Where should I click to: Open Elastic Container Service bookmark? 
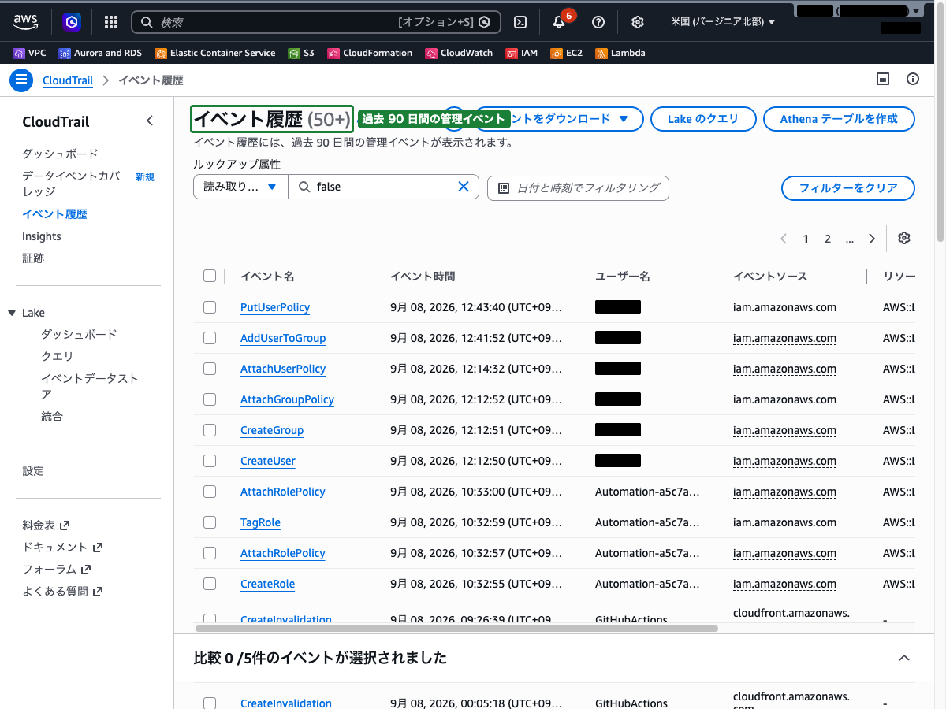pos(215,53)
